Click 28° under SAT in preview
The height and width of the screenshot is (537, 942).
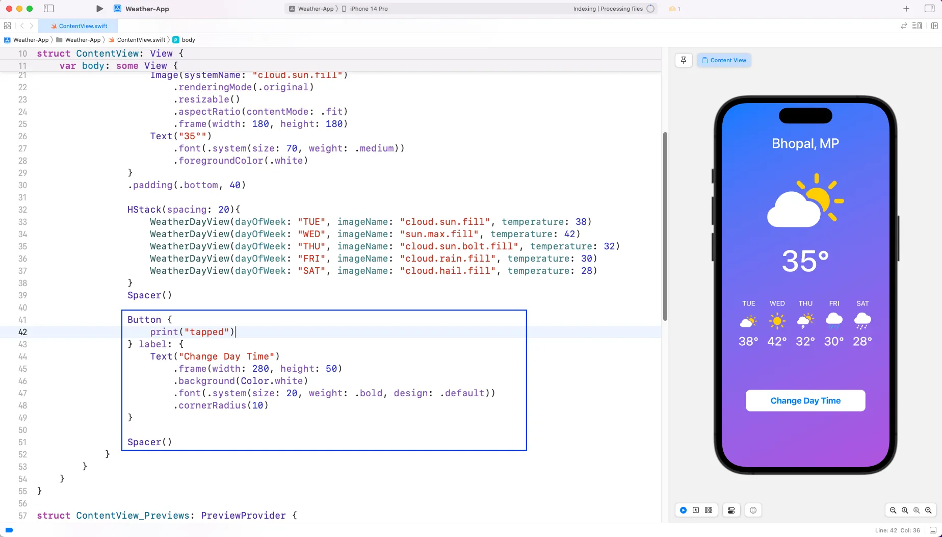point(862,341)
